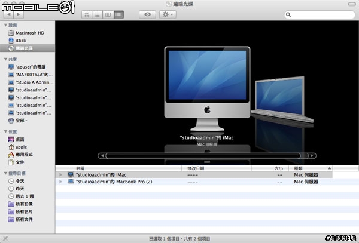Viewport: 359px width, 243px height.
Task: Collapse the 搜尋目標 section in sidebar
Action: point(5,173)
